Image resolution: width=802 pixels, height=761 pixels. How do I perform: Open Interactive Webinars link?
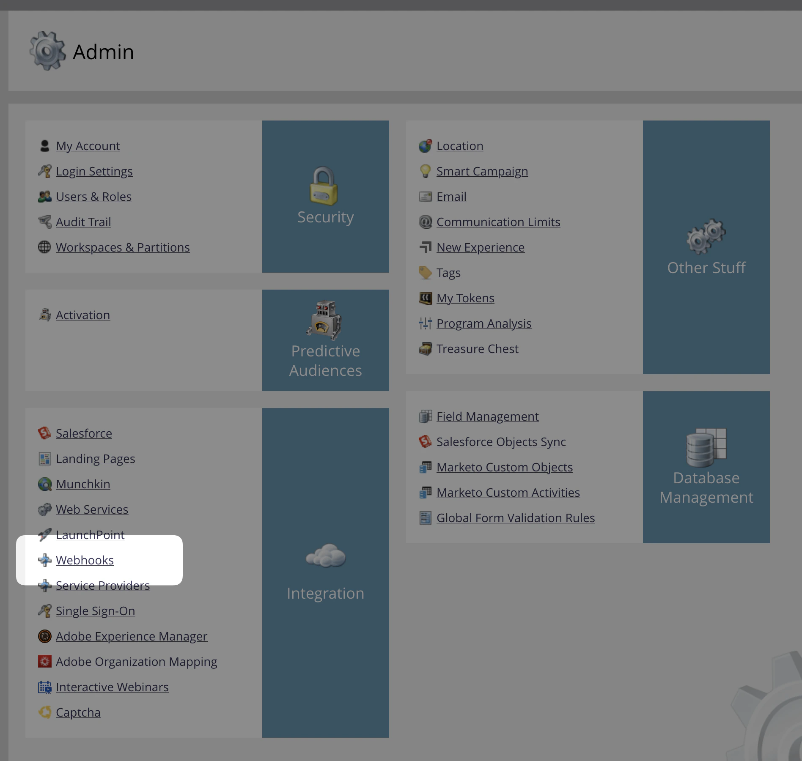pos(112,687)
